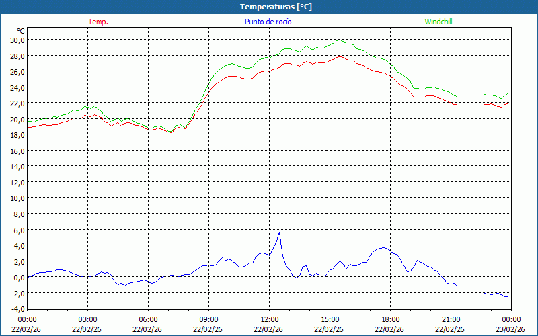Click the 15:00 time axis label
Screen dimensions: 538x336
[x=330, y=319]
